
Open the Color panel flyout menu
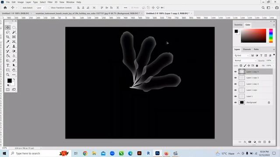pos(274,25)
